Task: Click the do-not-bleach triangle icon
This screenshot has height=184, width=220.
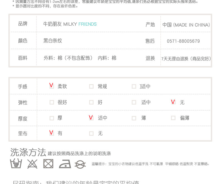Action: click(x=32, y=164)
